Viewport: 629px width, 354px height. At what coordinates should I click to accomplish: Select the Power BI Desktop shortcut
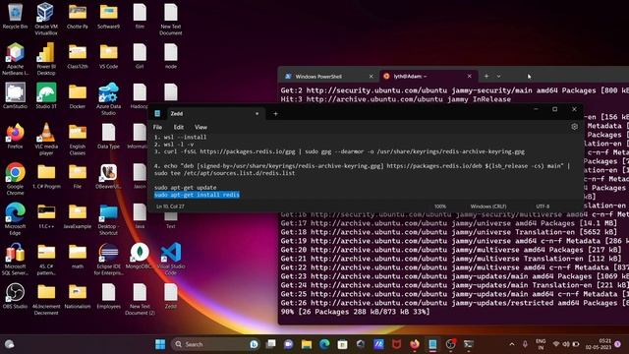46,59
